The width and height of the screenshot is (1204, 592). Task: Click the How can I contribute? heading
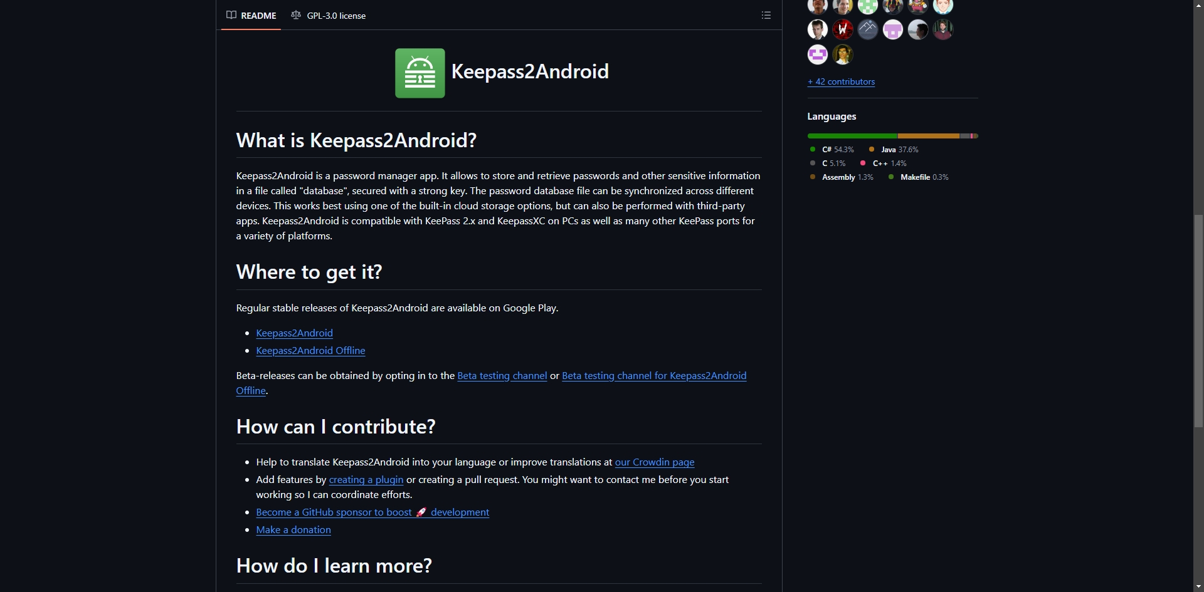tap(335, 427)
